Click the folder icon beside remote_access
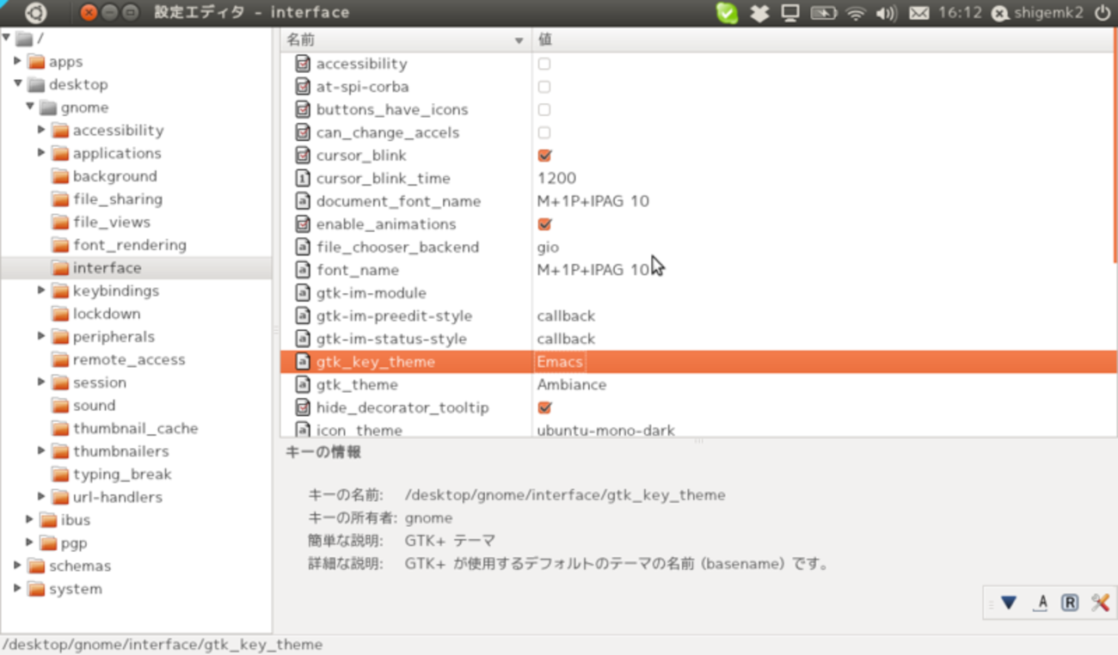Screen dimensions: 1118x655 point(59,359)
